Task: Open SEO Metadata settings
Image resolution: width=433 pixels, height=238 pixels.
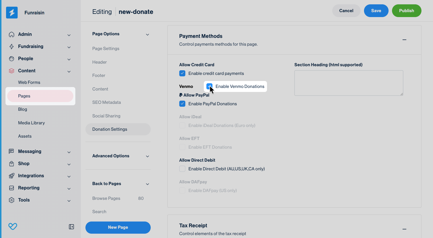Action: point(107,102)
